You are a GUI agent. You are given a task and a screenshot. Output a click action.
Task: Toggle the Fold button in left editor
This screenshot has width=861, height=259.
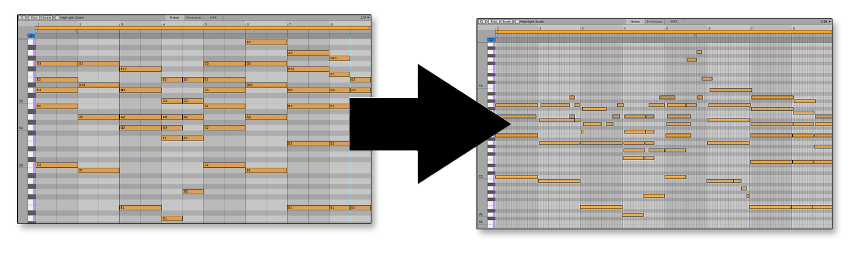tap(33, 18)
